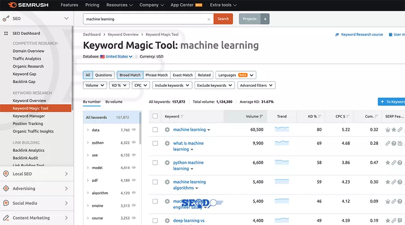The image size is (405, 225).
Task: Check the 'machine learning algorithms' checkbox
Action: click(155, 182)
